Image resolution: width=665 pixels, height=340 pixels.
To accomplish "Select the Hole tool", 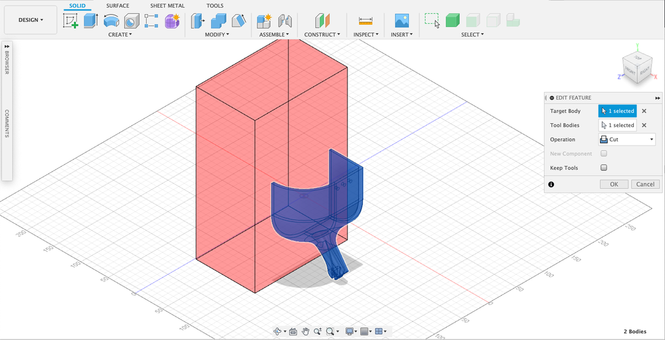I will click(x=131, y=21).
